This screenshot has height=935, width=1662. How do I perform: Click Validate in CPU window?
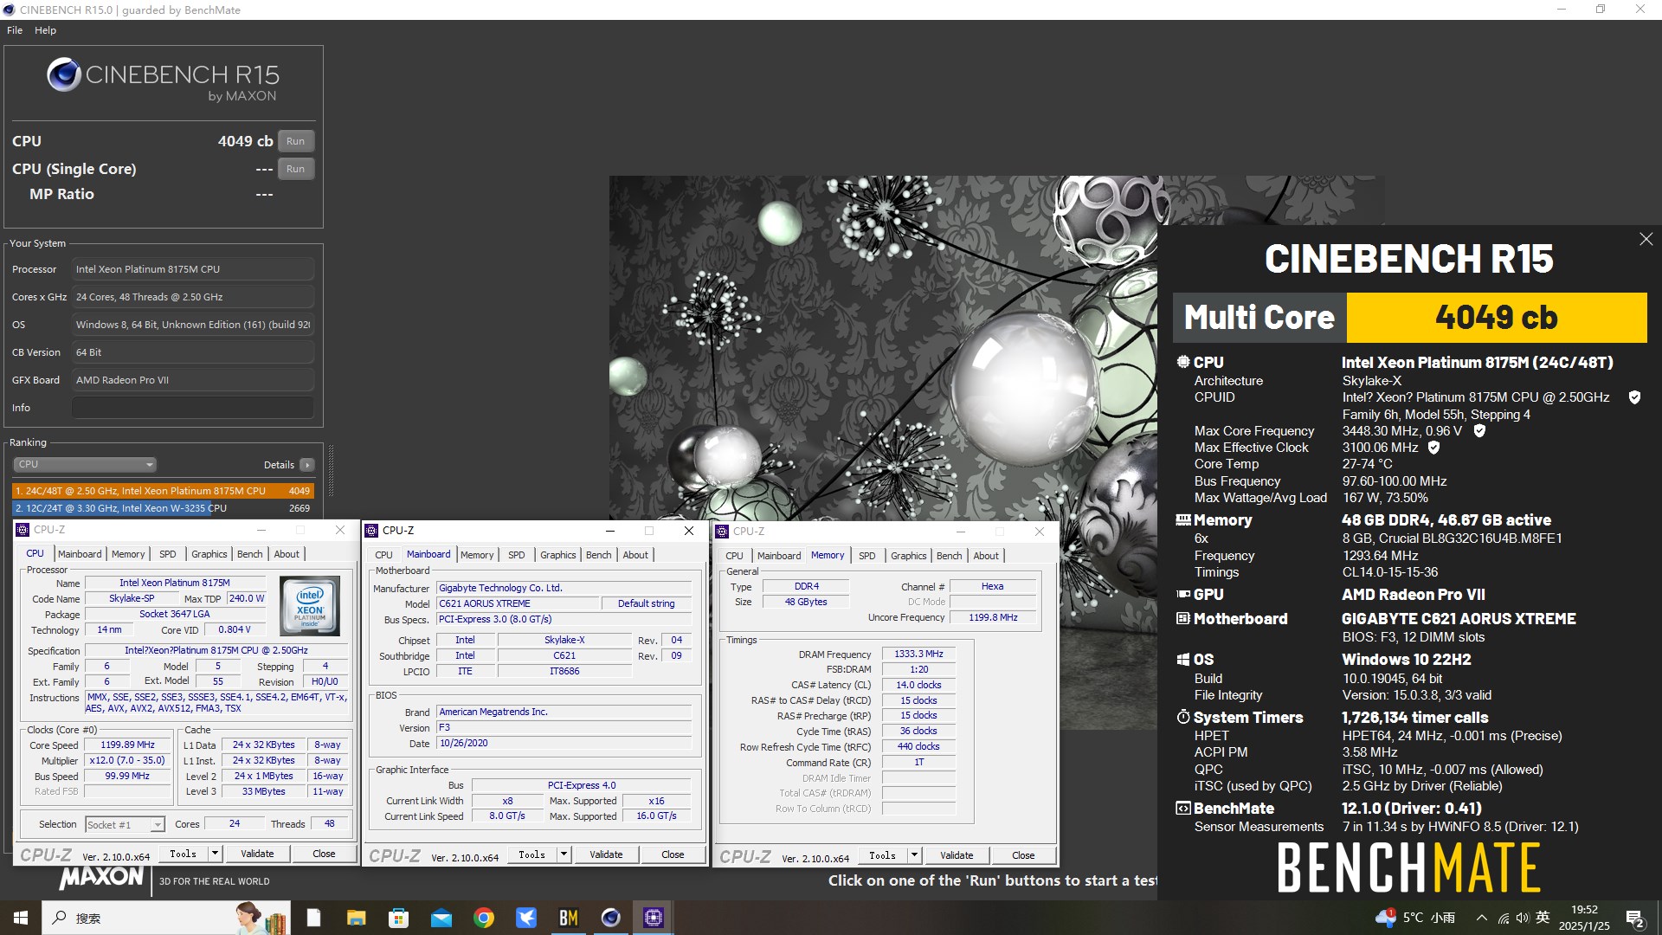tap(257, 854)
